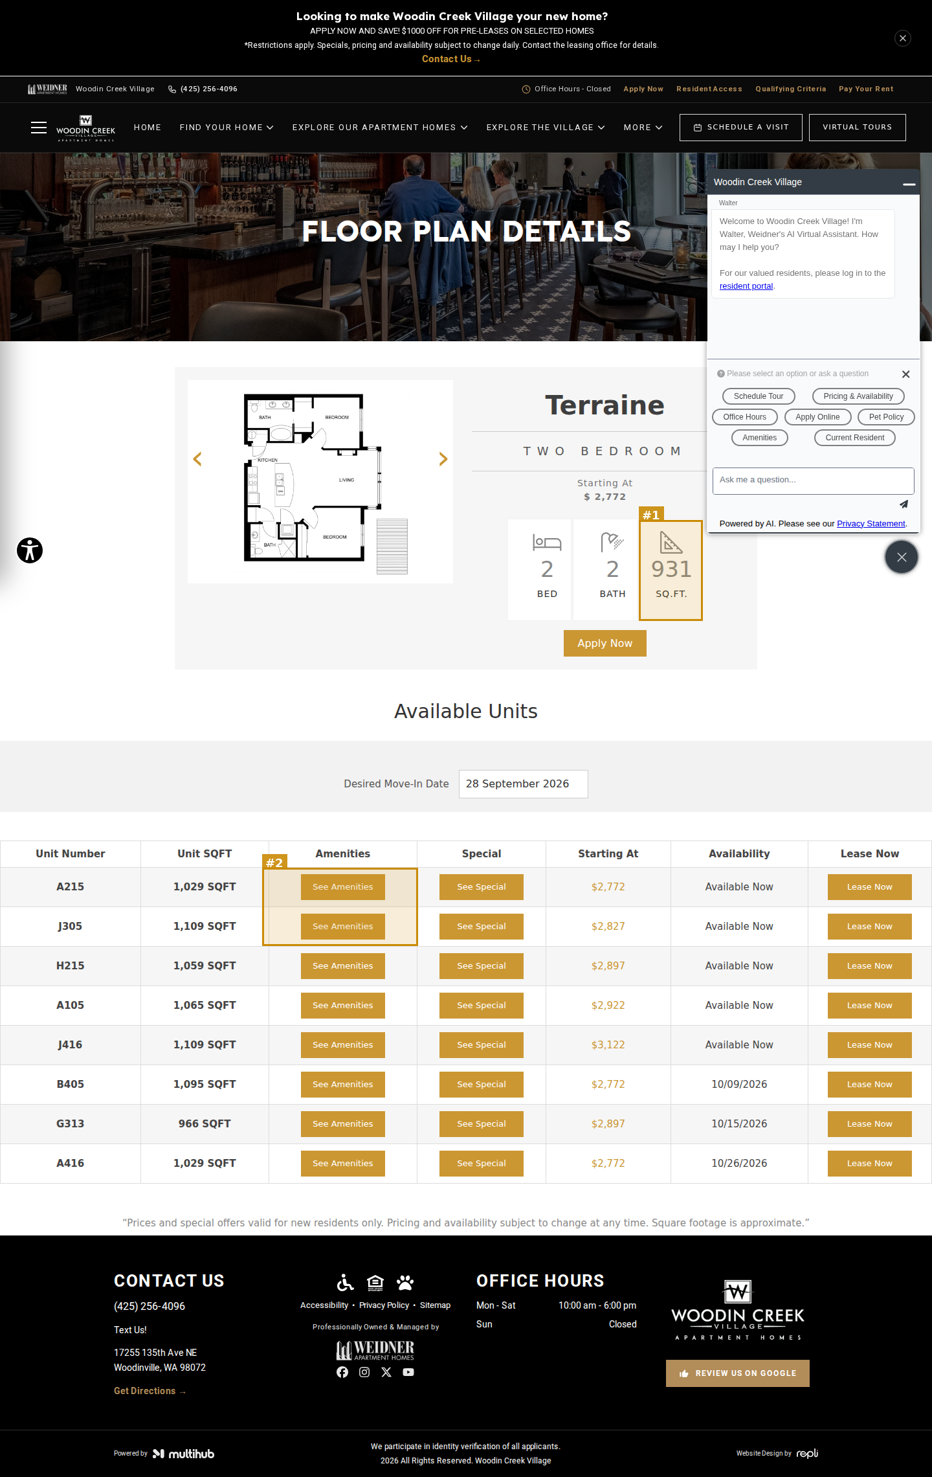
Task: Click Apply Now in the top bar
Action: point(643,89)
